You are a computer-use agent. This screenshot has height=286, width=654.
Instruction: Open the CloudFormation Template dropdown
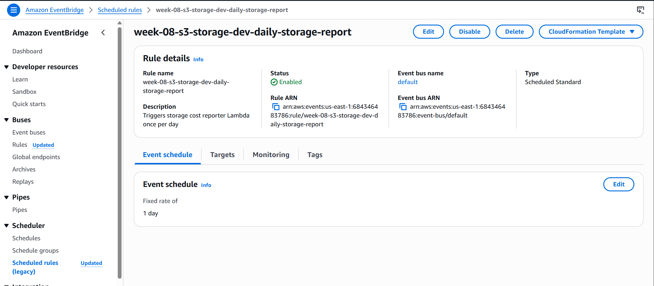coord(591,32)
